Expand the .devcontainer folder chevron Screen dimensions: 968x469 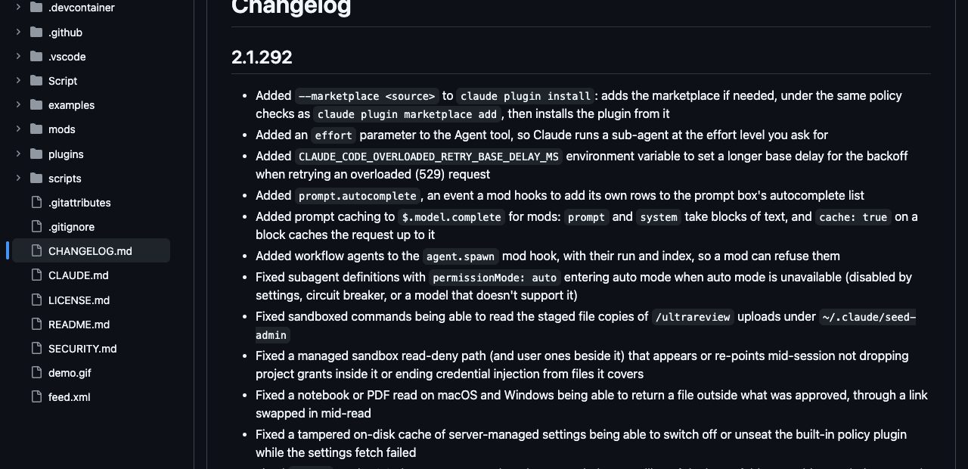(x=18, y=8)
